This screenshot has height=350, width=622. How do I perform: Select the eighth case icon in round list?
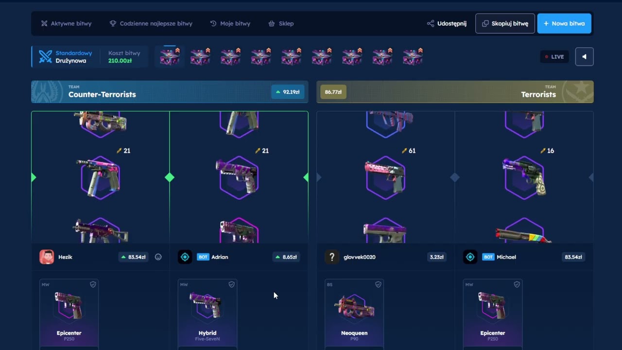tap(382, 56)
